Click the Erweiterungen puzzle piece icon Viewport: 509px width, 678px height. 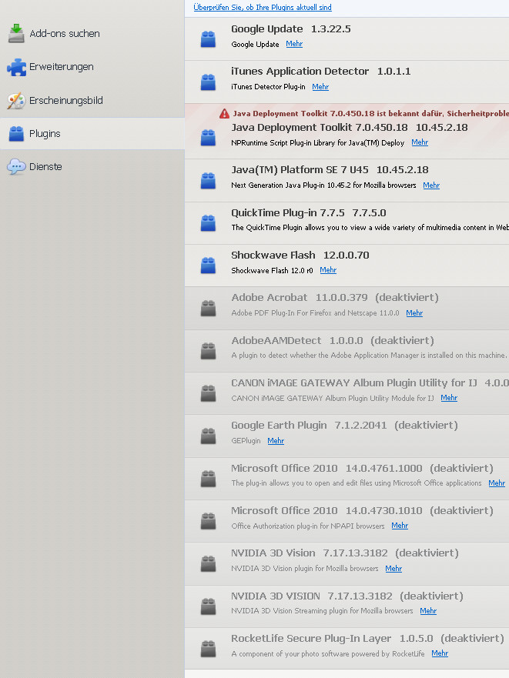pyautogui.click(x=16, y=67)
